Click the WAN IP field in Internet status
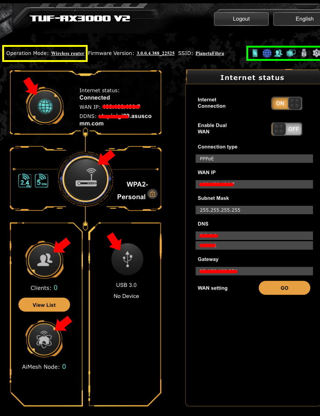 (254, 184)
